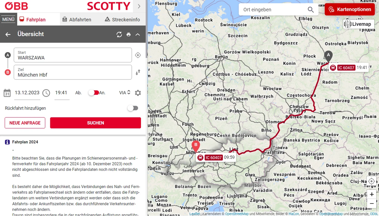The image size is (379, 216).
Task: Collapse the side panel with chevron arrow
Action: coord(139,6)
